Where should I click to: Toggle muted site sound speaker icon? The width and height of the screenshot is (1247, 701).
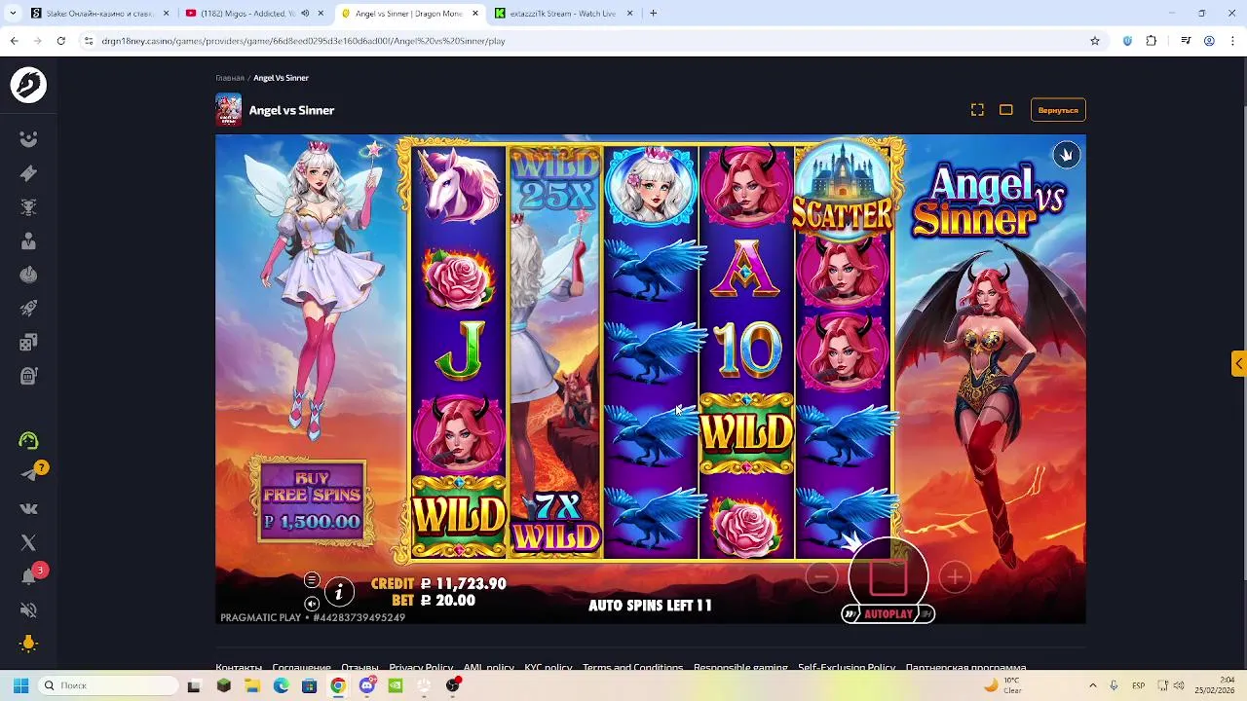28,610
